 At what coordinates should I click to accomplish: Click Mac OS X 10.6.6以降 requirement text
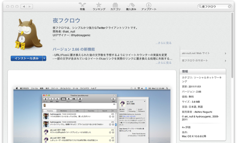pos(194,136)
